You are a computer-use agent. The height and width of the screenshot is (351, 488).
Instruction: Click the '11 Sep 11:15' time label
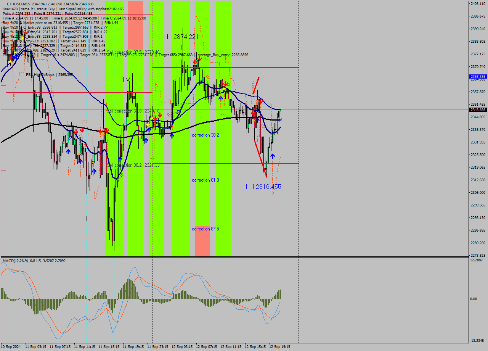pyautogui.click(x=85, y=347)
